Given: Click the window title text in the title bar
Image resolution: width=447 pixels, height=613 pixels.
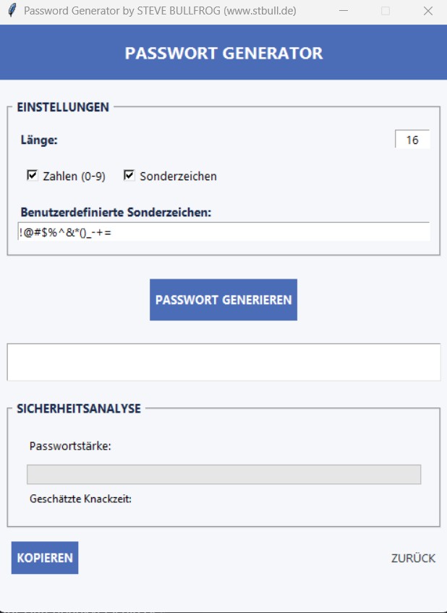Looking at the screenshot, I should [163, 11].
